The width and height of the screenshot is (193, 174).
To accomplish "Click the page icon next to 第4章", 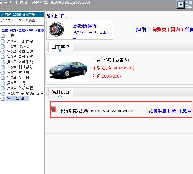I will tap(3, 62).
